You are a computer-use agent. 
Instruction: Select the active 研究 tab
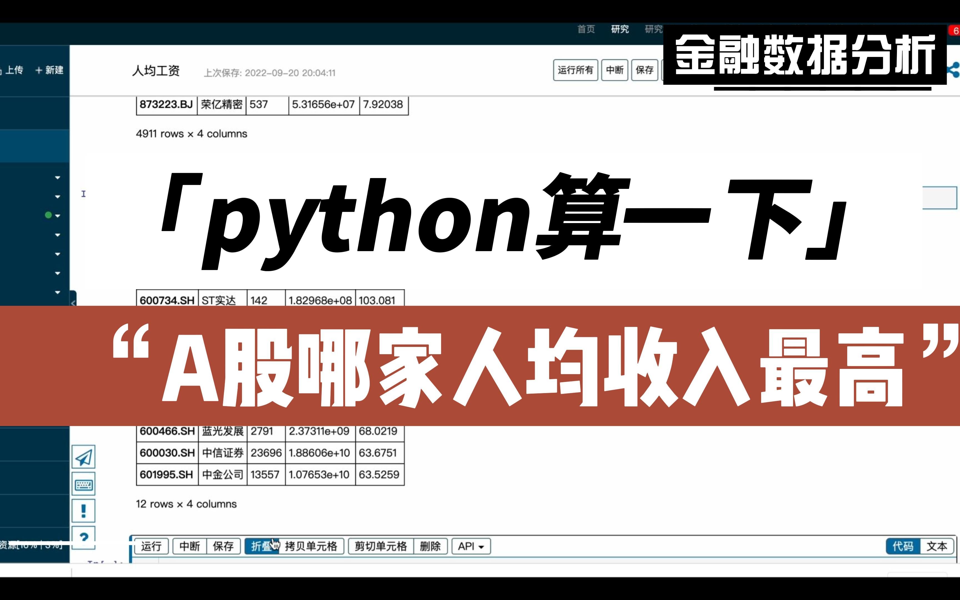[x=620, y=29]
